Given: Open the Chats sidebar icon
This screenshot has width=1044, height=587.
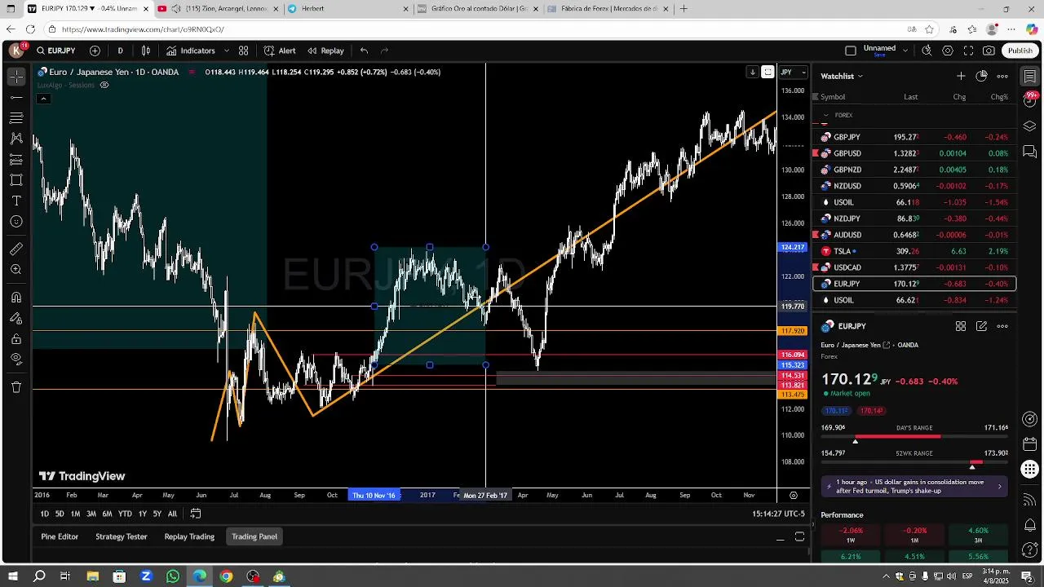Looking at the screenshot, I should [1030, 152].
